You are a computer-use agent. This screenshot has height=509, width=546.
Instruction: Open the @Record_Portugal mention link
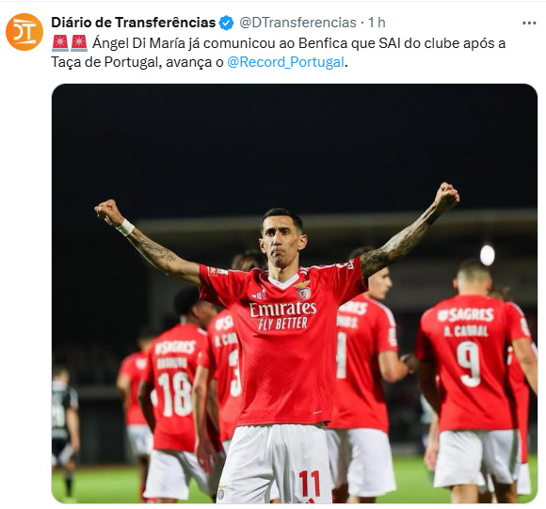pyautogui.click(x=285, y=62)
